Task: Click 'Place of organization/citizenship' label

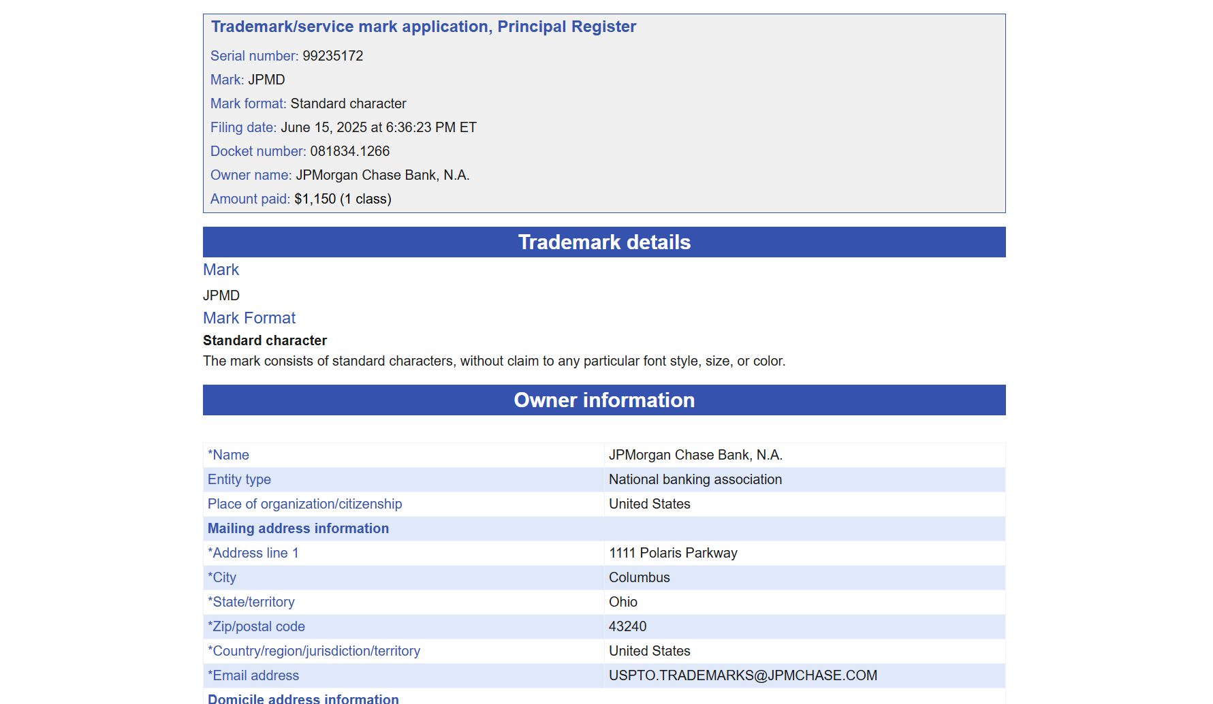Action: (x=304, y=504)
